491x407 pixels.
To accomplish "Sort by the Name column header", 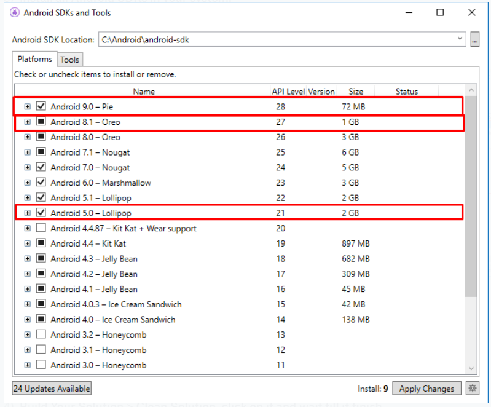I will [143, 92].
